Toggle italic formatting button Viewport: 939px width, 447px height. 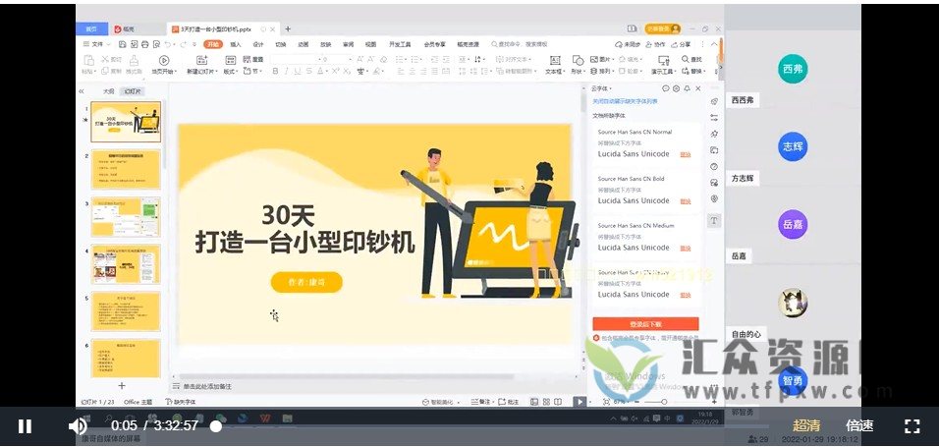tap(287, 72)
